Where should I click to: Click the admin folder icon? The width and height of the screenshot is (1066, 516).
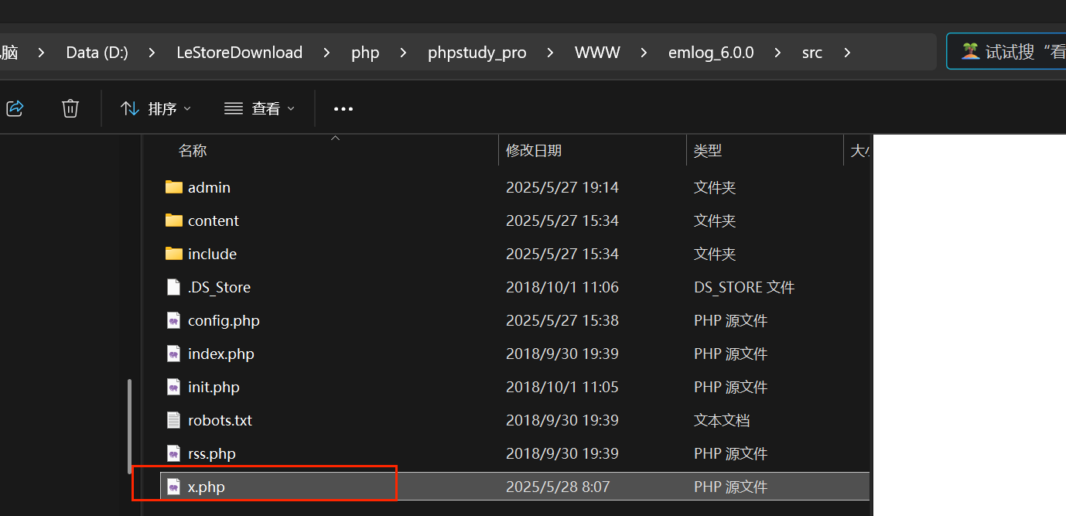[174, 187]
